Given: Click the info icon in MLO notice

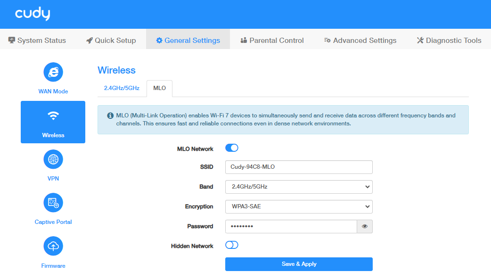Looking at the screenshot, I should coord(110,115).
